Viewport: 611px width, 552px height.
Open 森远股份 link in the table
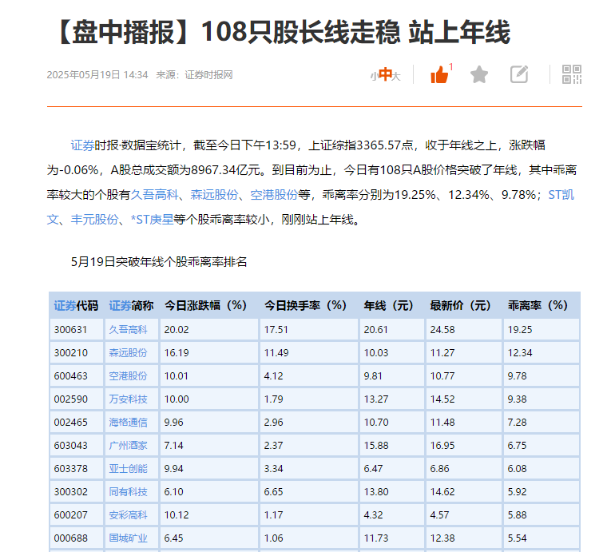coord(129,353)
